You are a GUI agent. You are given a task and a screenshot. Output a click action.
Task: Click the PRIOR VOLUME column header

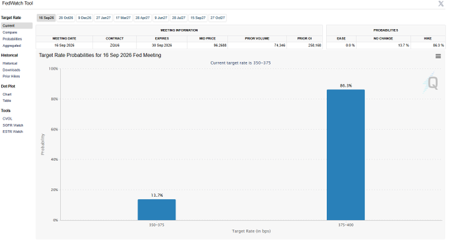click(x=257, y=38)
